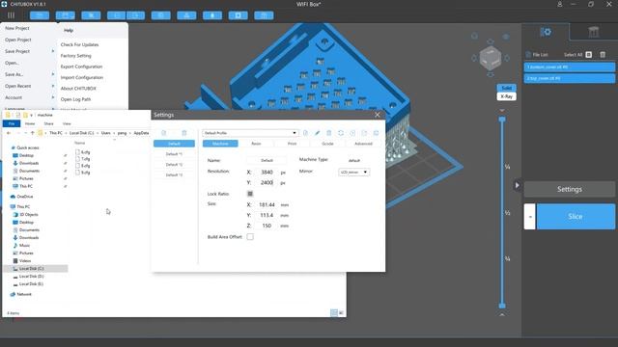This screenshot has width=618, height=347.
Task: Choose Open Log Path in Help menu
Action: (x=75, y=99)
